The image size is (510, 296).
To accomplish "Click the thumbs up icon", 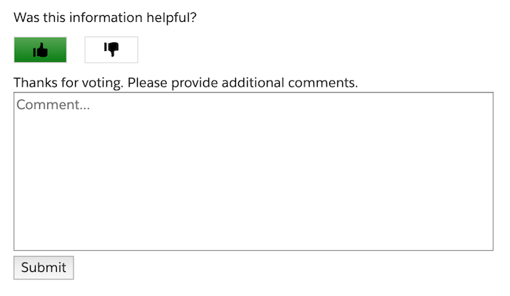I will click(x=40, y=50).
